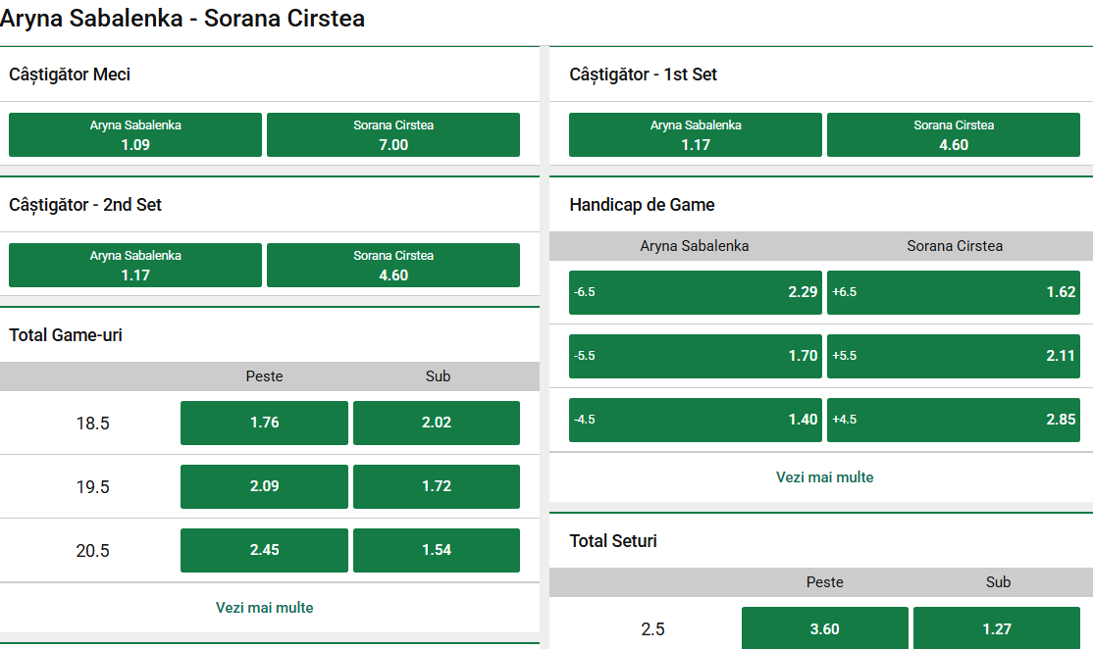This screenshot has width=1093, height=649.
Task: Expand Vezi mai multe in Handicap de Game
Action: click(824, 477)
